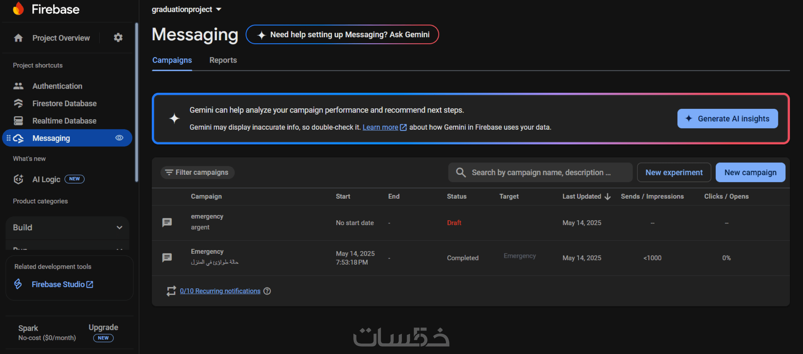Switch to the Reports tab

pyautogui.click(x=223, y=60)
